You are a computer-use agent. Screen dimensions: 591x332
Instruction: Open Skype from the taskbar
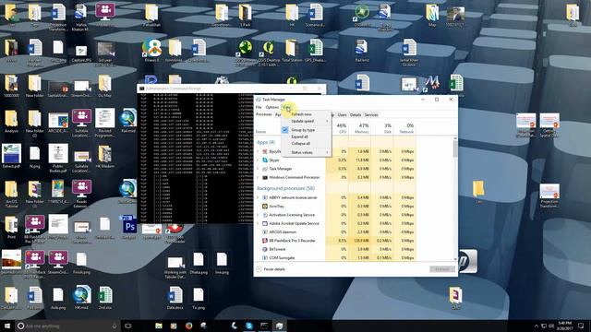point(249,326)
